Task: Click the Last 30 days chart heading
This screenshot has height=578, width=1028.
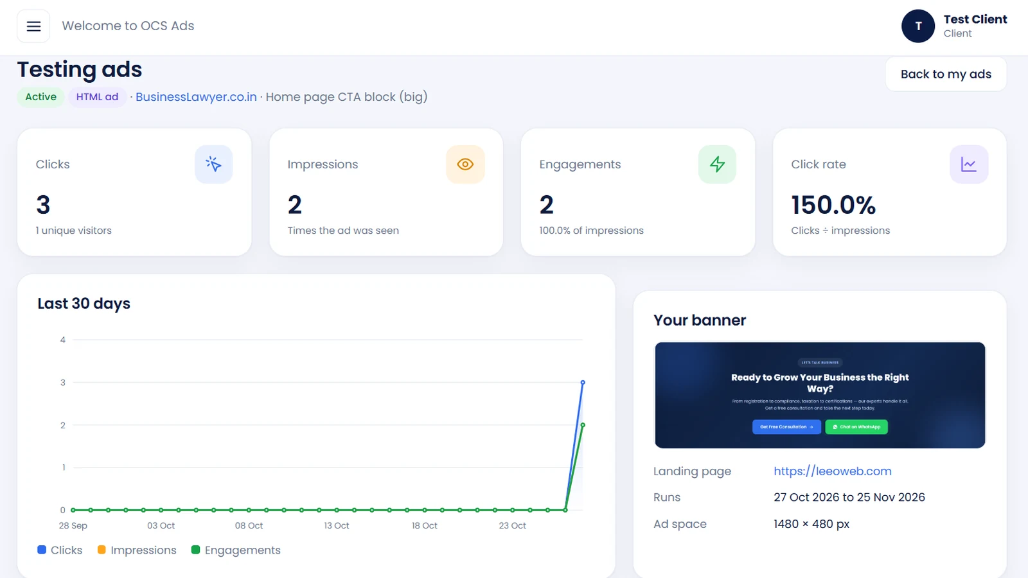Action: click(84, 304)
